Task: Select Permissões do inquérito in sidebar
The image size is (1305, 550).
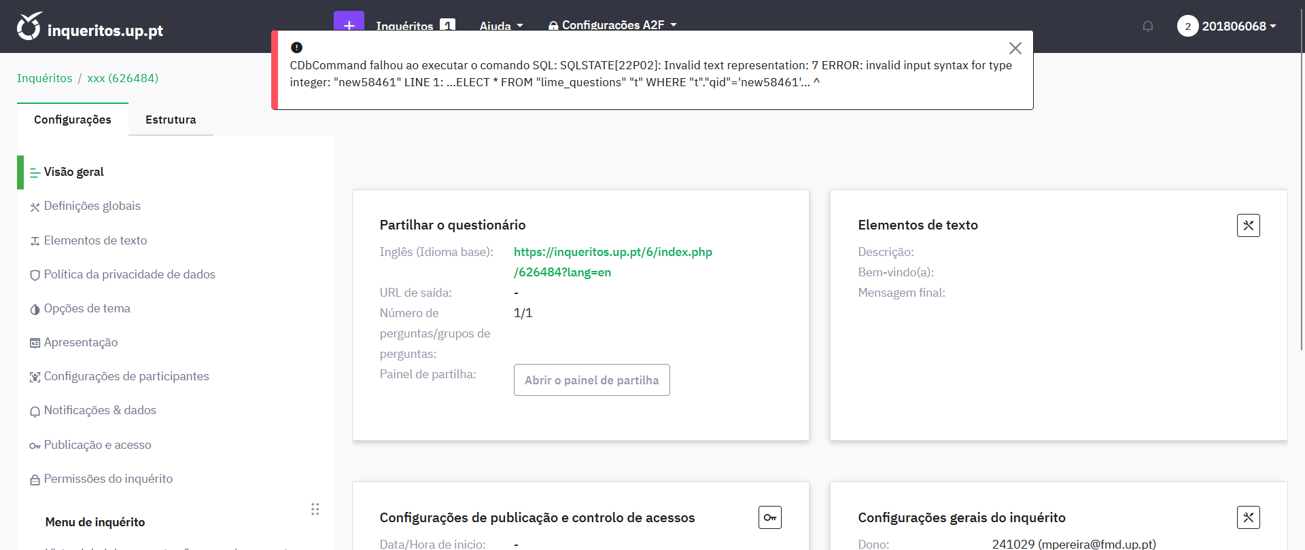Action: click(x=108, y=479)
